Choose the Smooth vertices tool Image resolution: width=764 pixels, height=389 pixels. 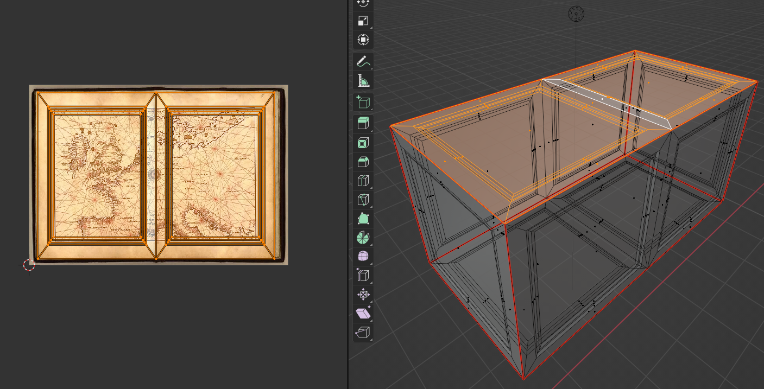pyautogui.click(x=363, y=257)
